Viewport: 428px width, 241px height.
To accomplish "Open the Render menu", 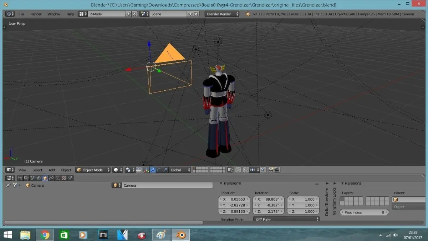I will (36, 14).
